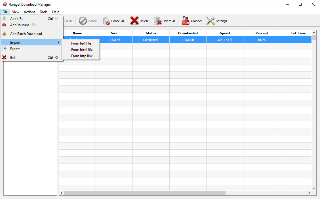Click the Flareget app title icon

click(5, 4)
